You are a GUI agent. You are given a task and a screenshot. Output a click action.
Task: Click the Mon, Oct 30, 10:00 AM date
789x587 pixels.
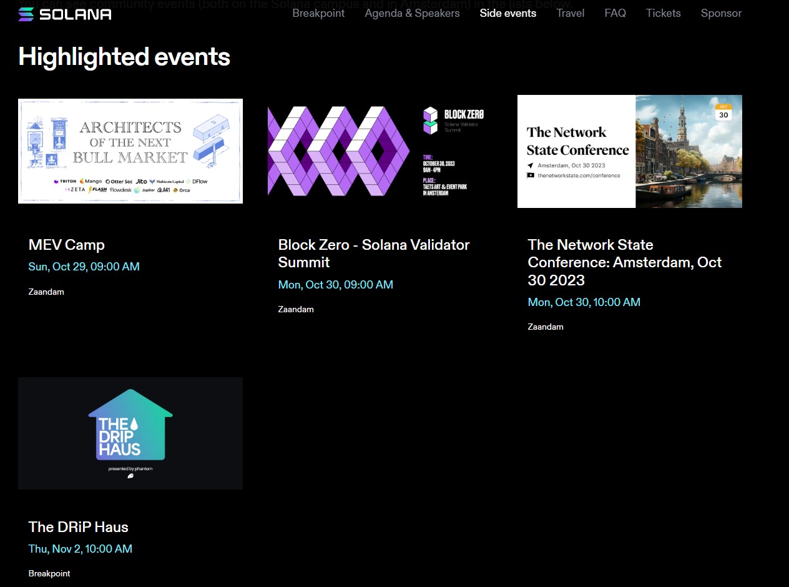tap(584, 302)
